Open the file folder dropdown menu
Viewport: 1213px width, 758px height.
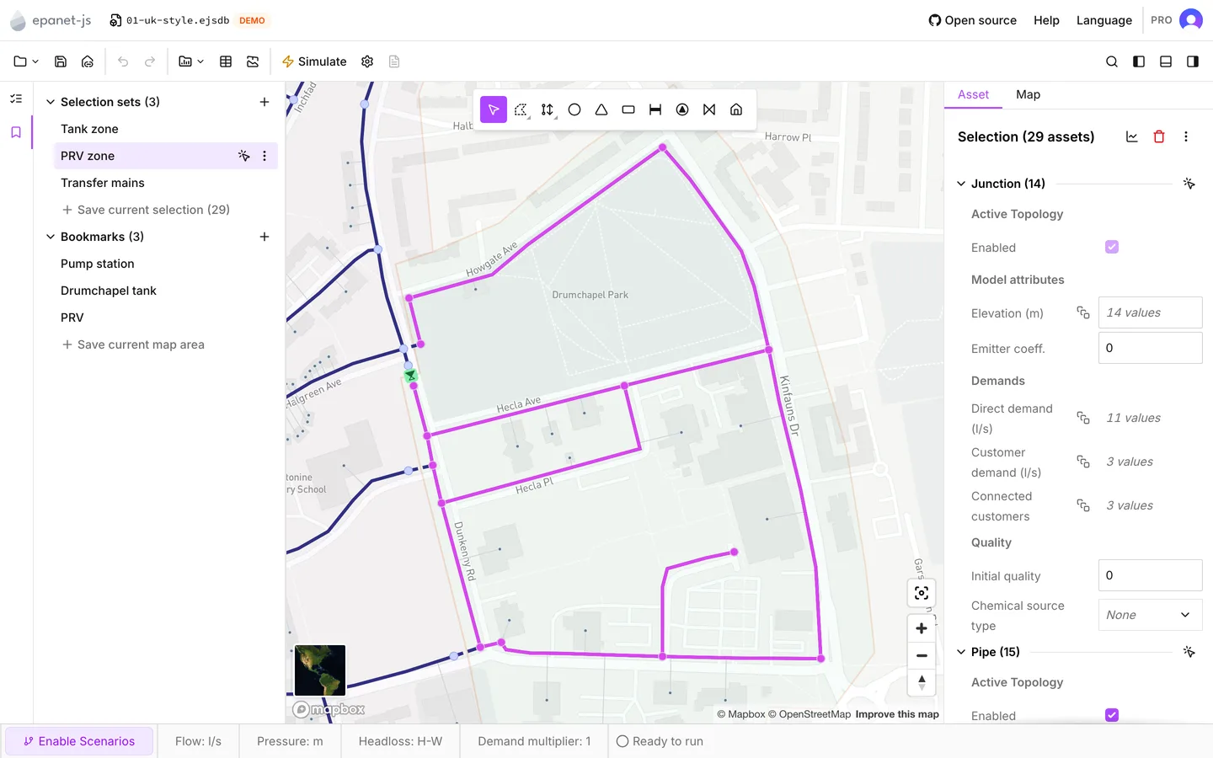tap(26, 61)
